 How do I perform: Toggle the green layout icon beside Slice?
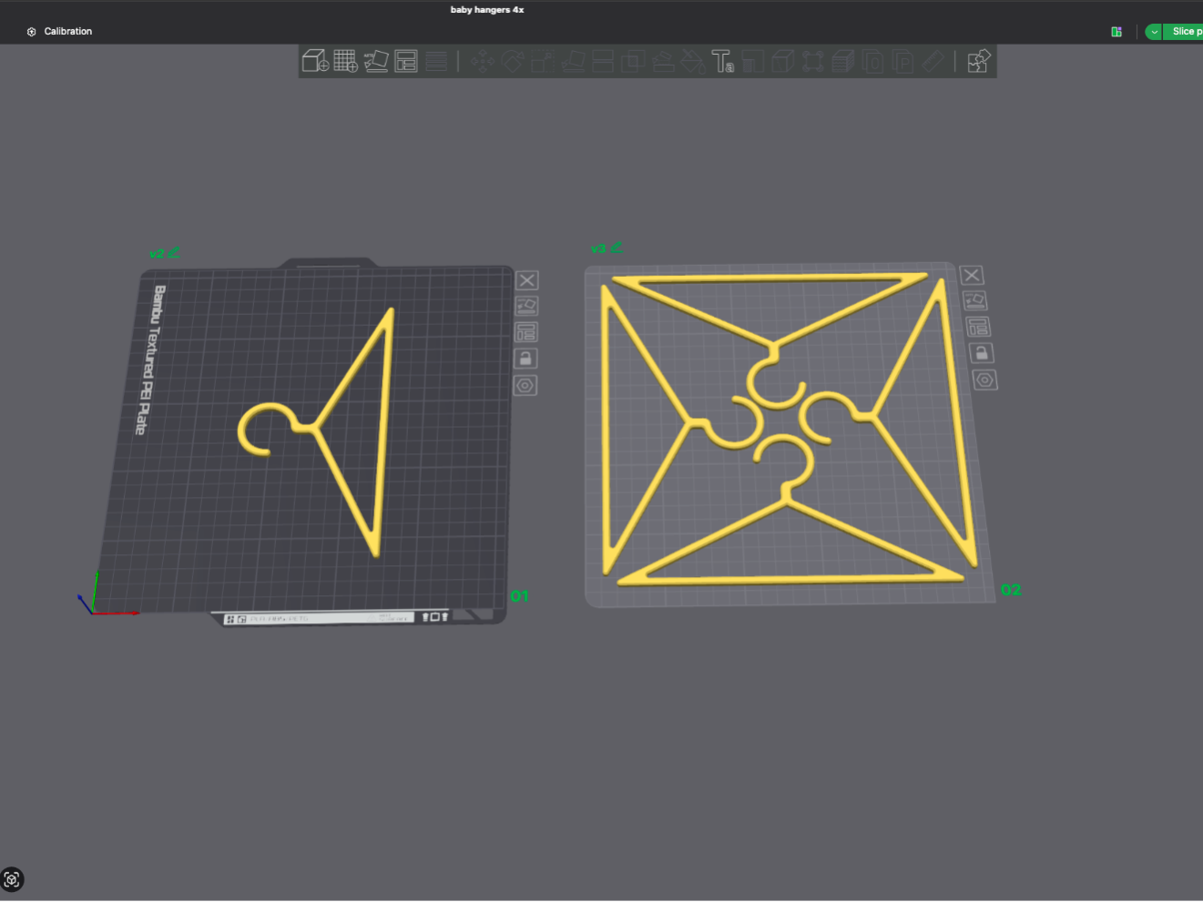[1116, 32]
